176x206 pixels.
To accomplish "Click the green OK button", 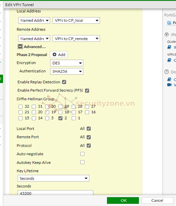I will (123, 201).
